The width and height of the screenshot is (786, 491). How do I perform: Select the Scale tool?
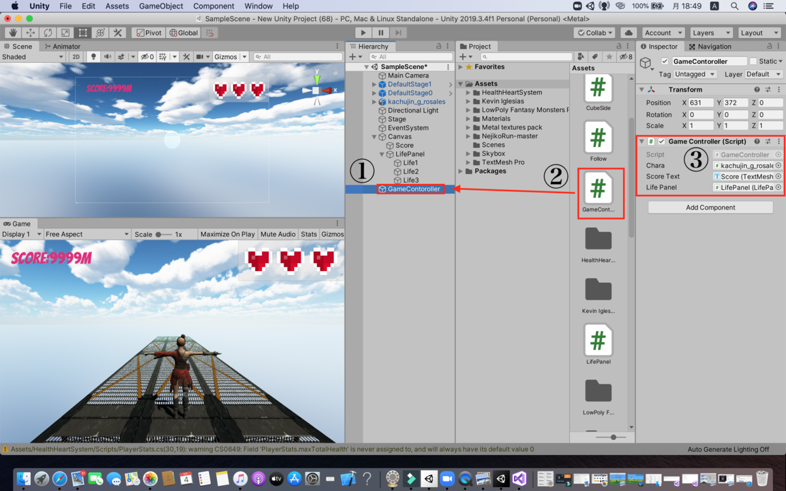[x=65, y=33]
